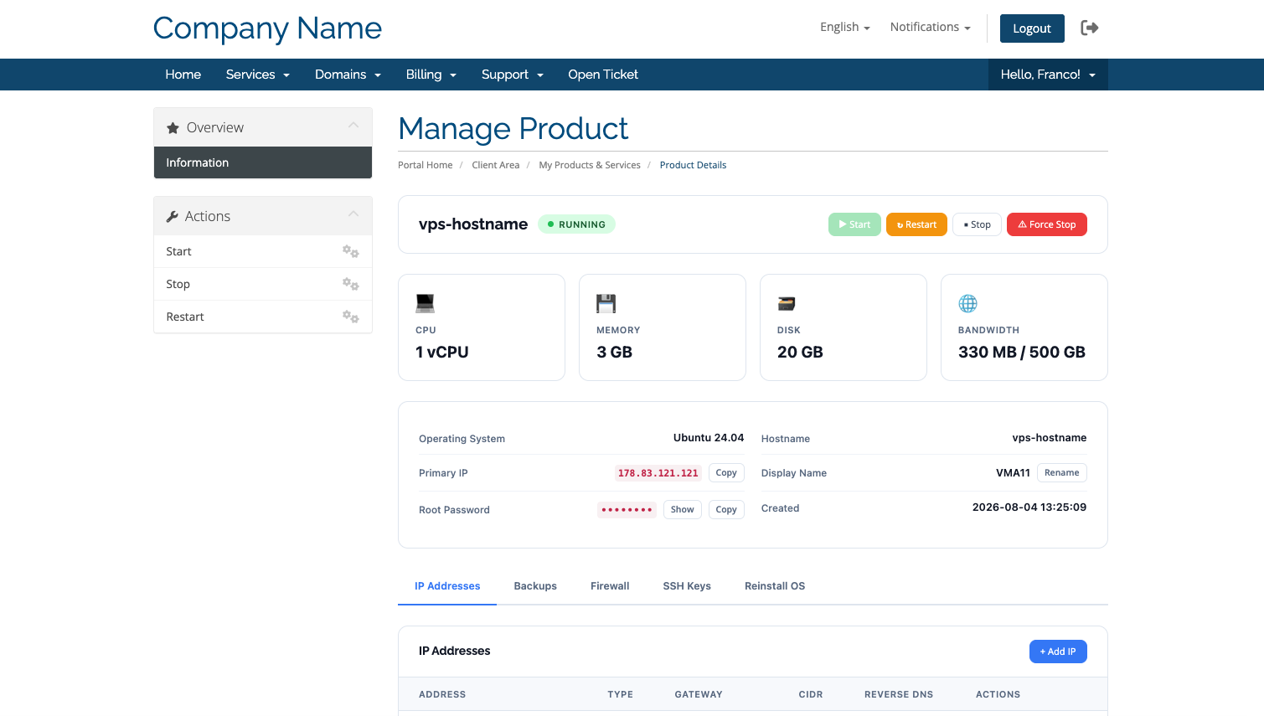Click the gears icon next to Restart action
Viewport: 1264px width, 716px height.
(350, 317)
